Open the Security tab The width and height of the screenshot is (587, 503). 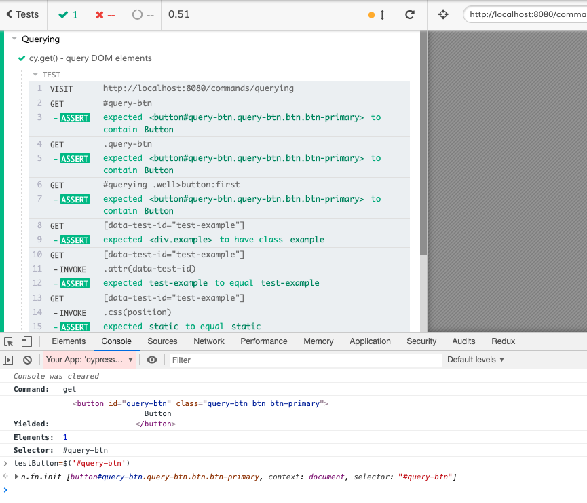tap(421, 341)
